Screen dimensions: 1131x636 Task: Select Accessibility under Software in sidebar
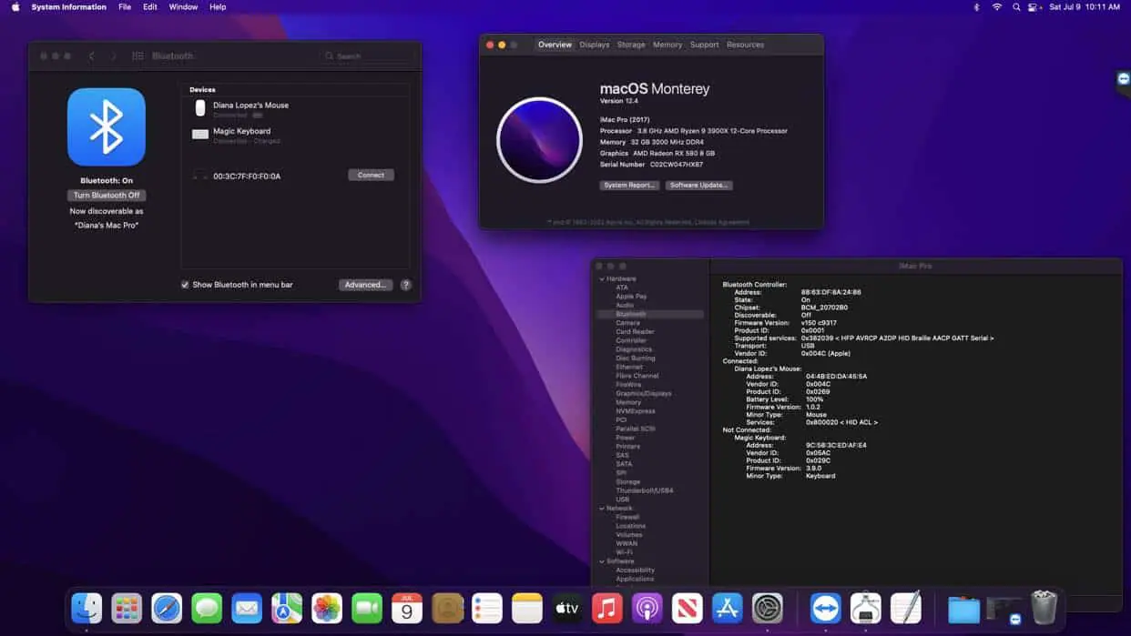tap(635, 570)
